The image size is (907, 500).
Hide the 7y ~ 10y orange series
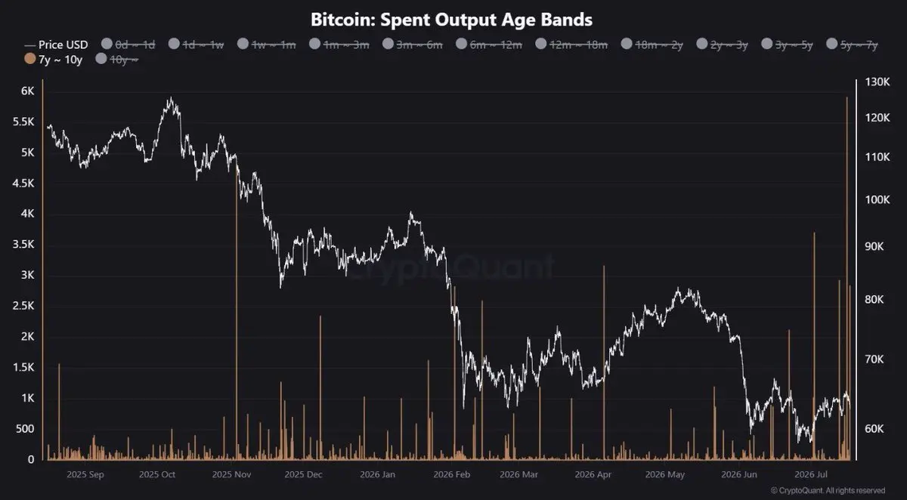click(x=54, y=58)
